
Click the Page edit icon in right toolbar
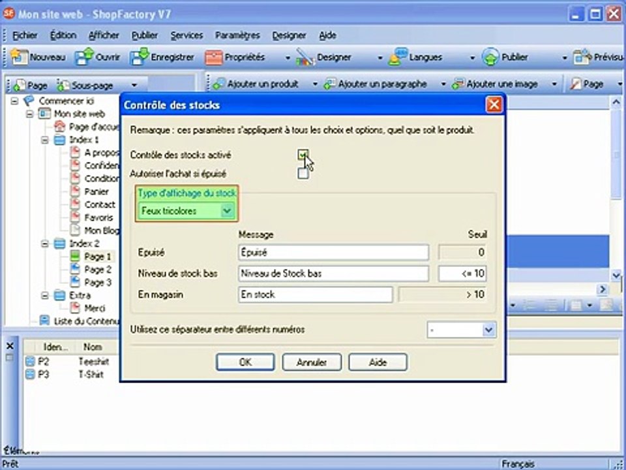tap(575, 84)
